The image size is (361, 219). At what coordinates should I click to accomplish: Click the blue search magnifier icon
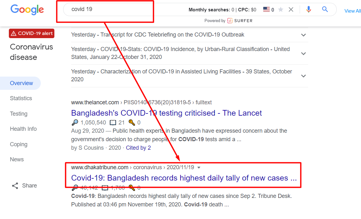(x=325, y=9)
